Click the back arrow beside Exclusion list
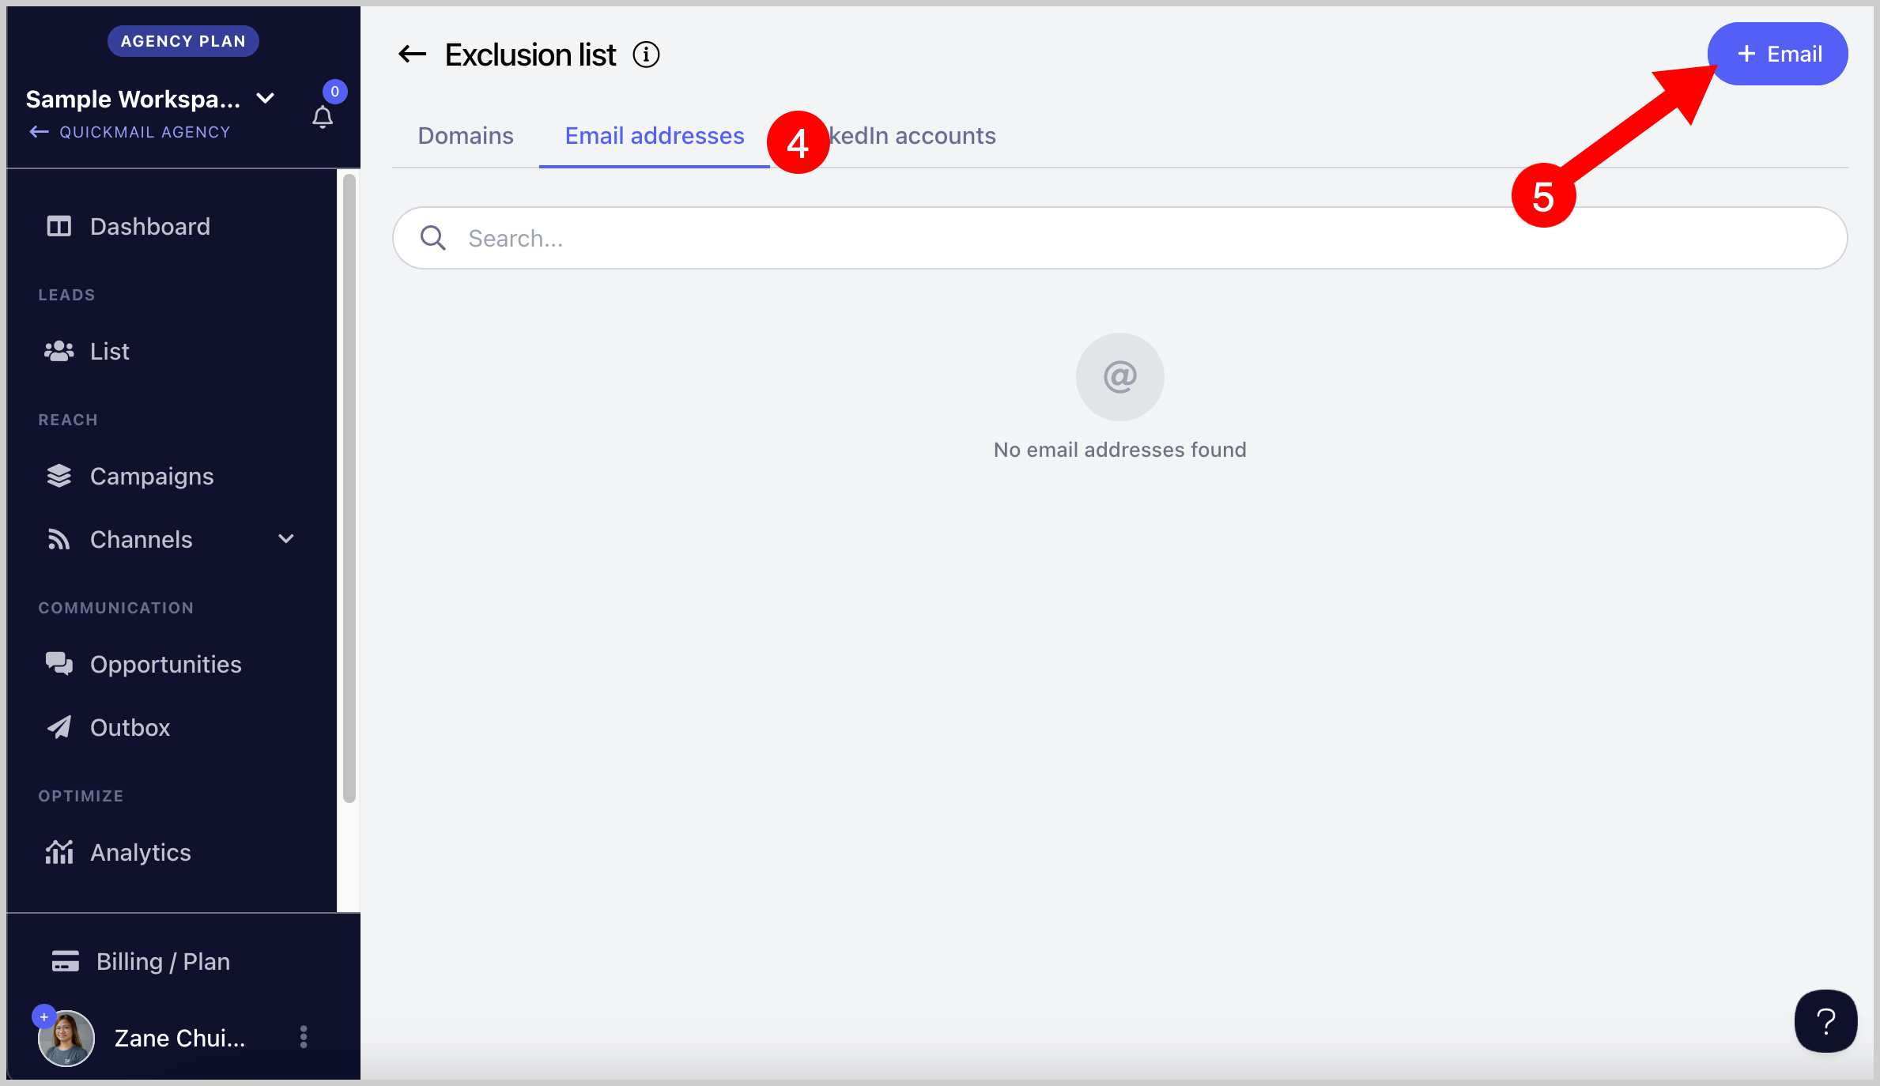The width and height of the screenshot is (1880, 1086). point(412,55)
